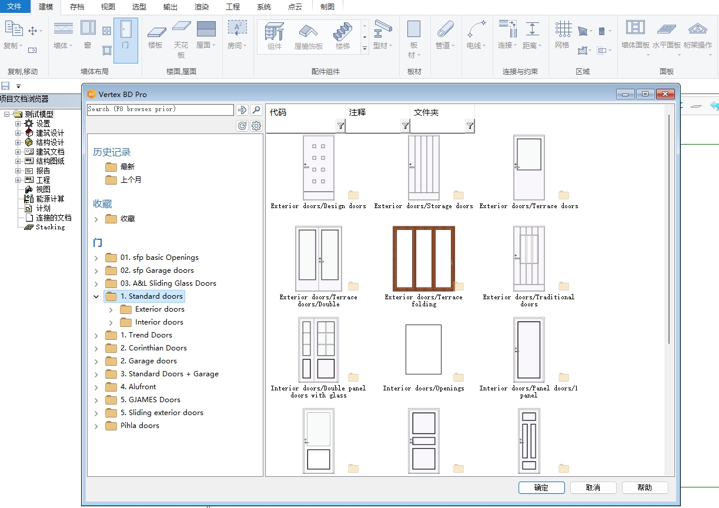Viewport: 719px width, 508px height.
Task: Select the 距离 distance tool
Action: (532, 36)
